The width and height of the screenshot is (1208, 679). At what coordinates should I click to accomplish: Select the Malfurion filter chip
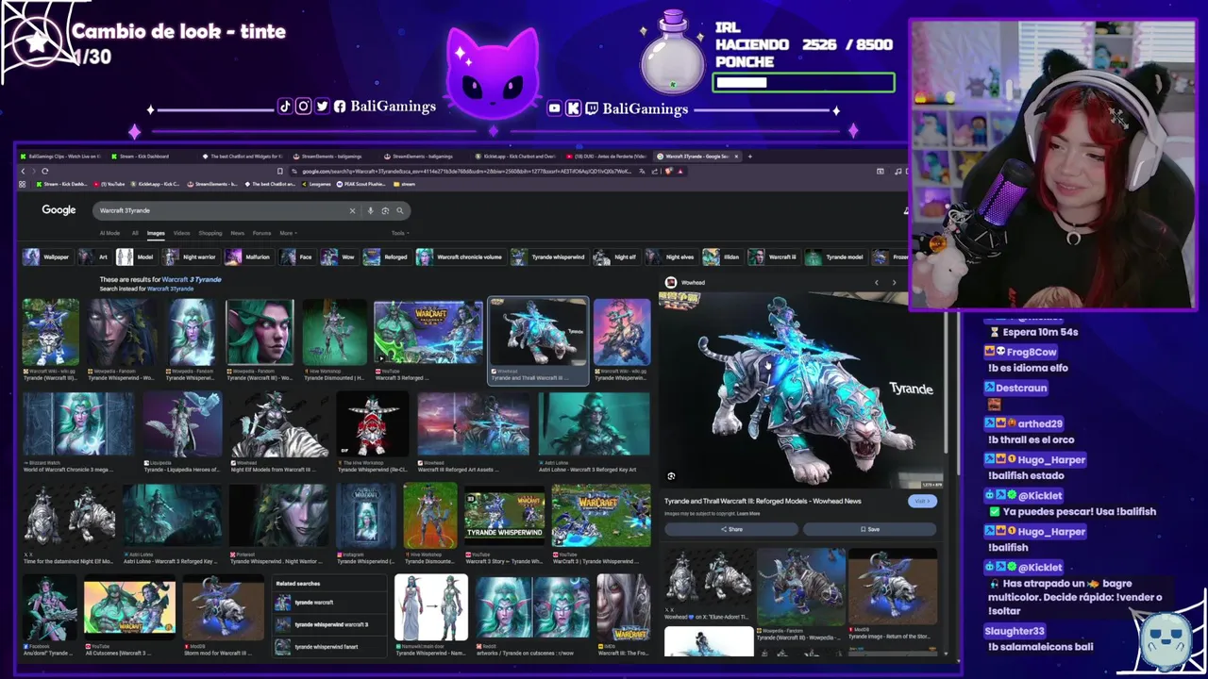pos(248,257)
